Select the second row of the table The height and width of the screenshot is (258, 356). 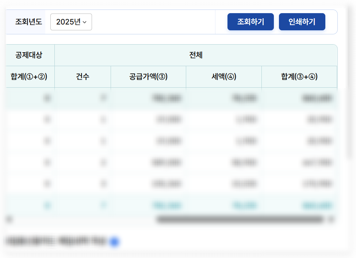pyautogui.click(x=170, y=119)
